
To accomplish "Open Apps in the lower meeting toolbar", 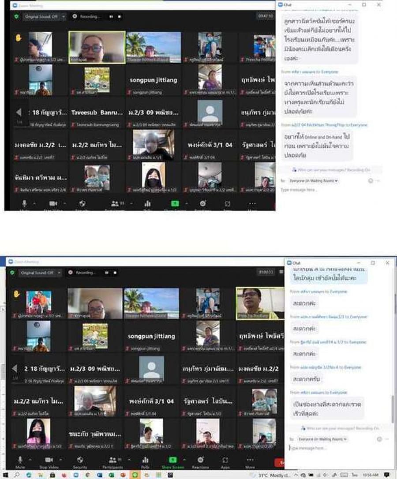I will point(225,460).
